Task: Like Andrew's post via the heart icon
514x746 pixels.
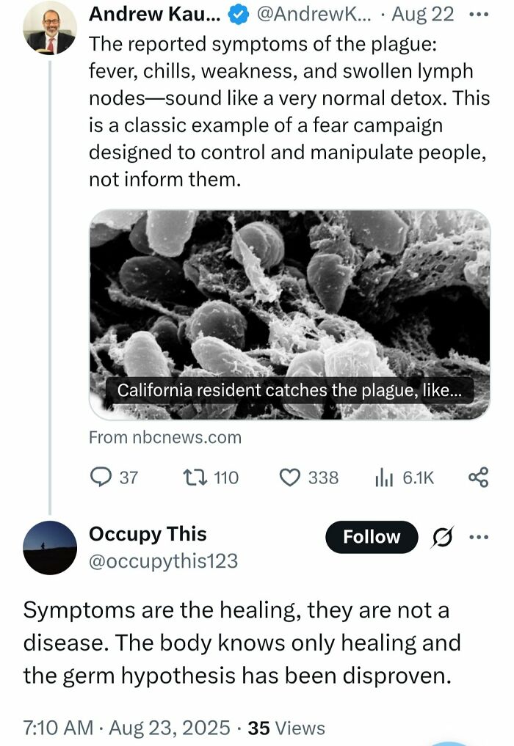Action: [291, 478]
